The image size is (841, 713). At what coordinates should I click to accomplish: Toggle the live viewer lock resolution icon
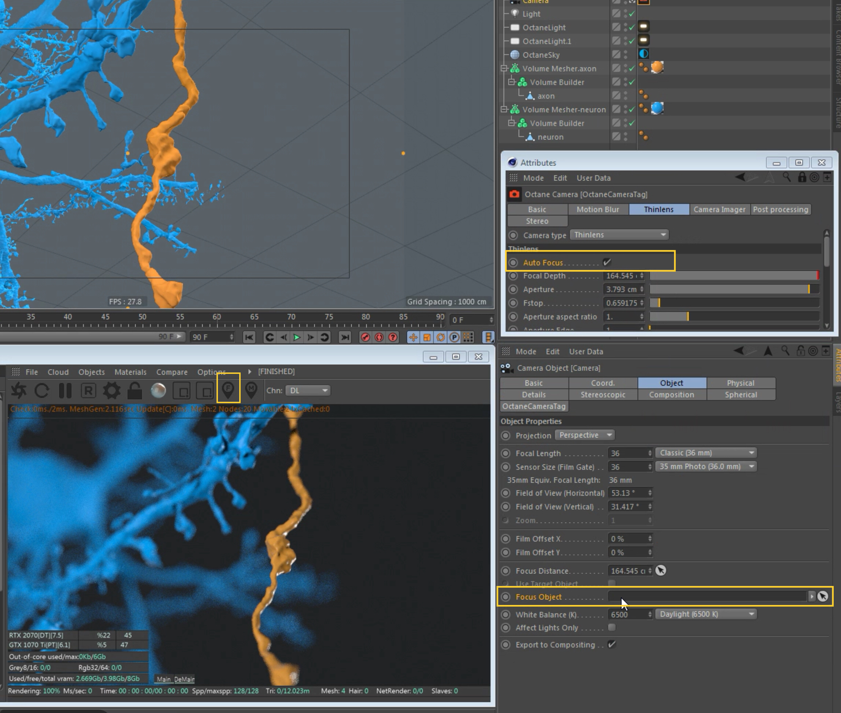135,390
